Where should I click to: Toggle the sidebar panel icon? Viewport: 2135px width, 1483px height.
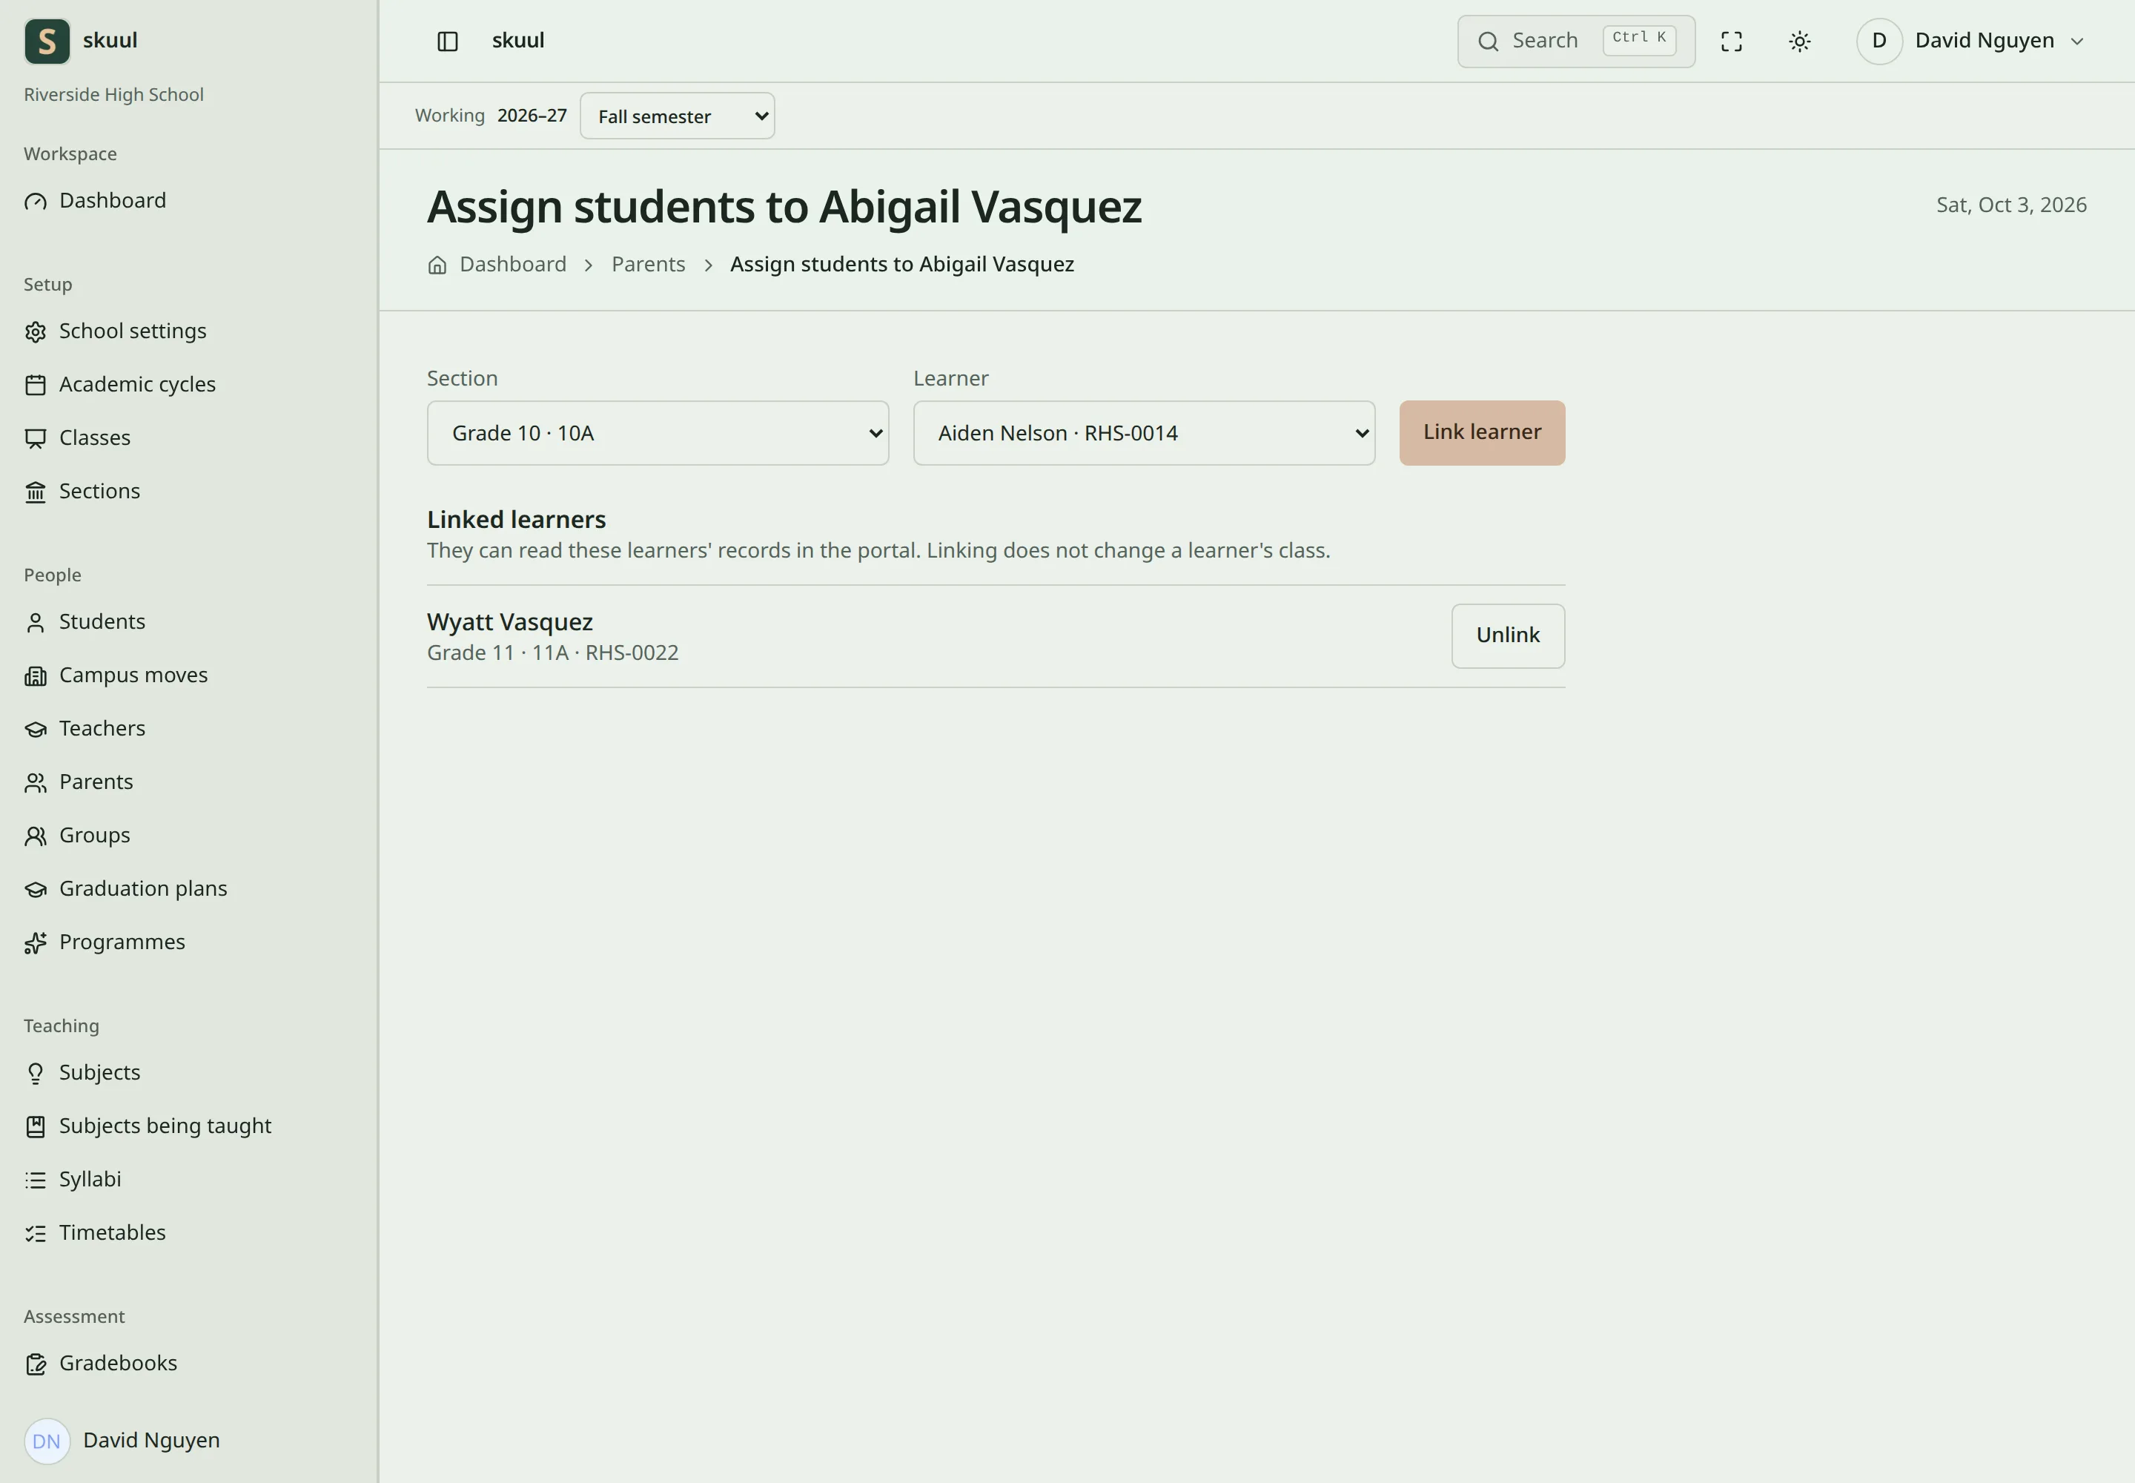448,41
